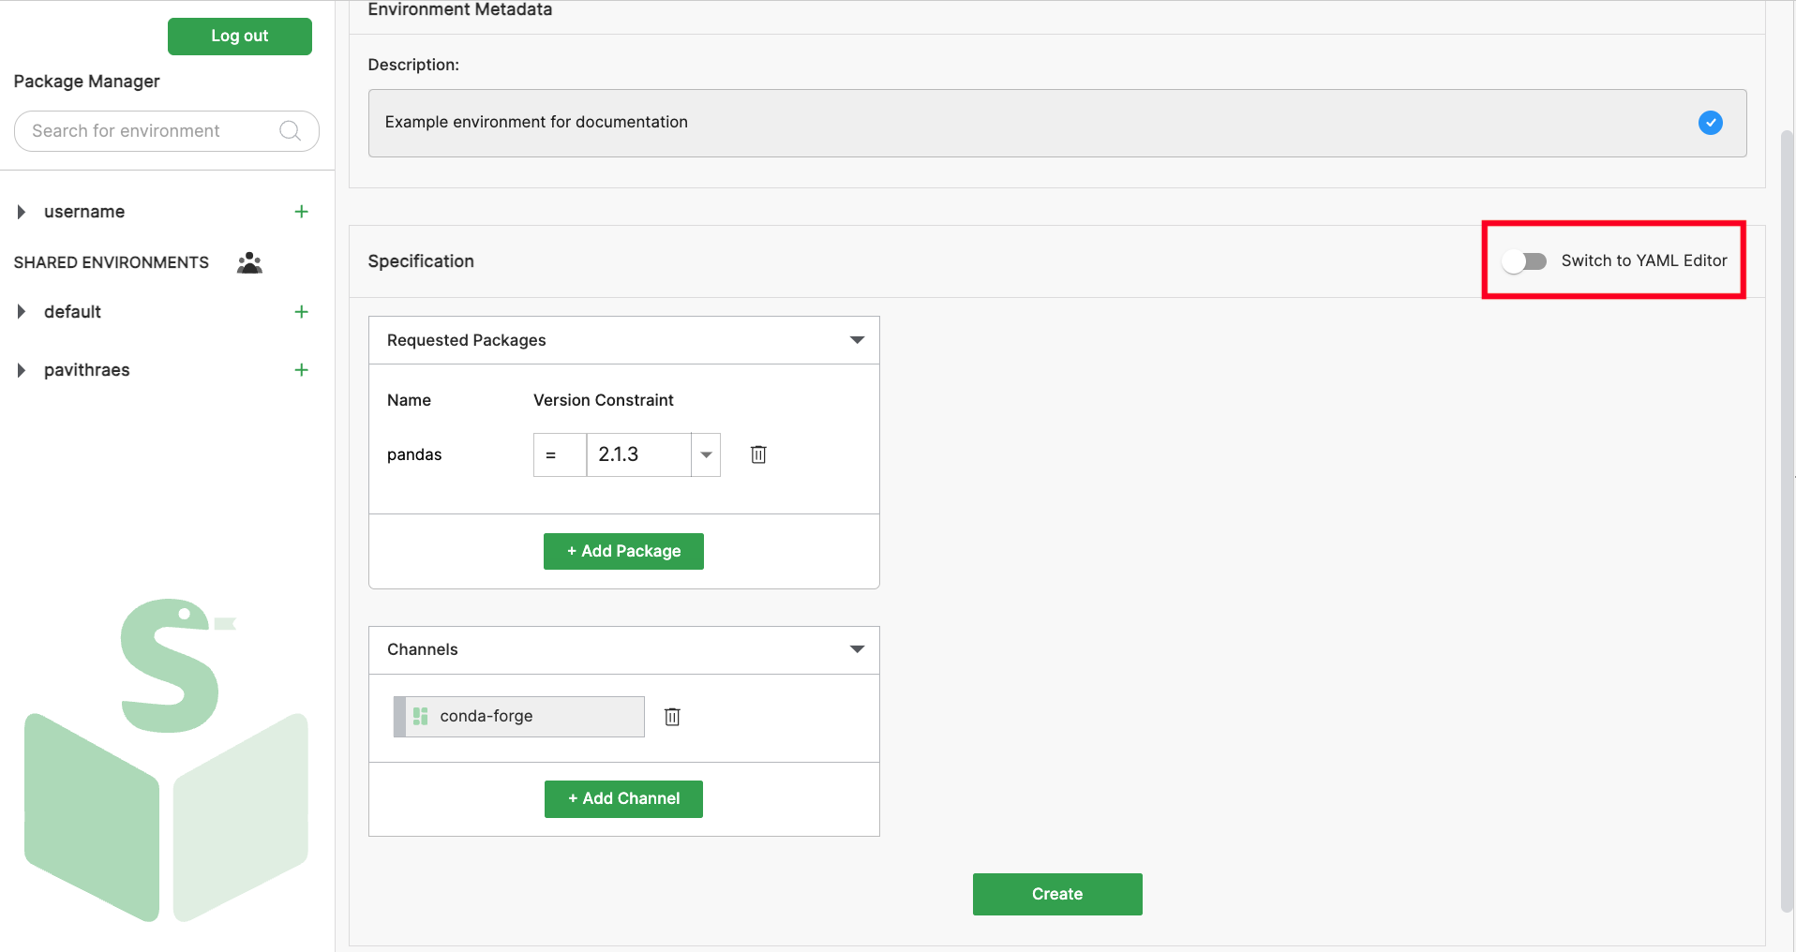This screenshot has height=952, width=1796.
Task: Expand the default shared environment
Action: coord(22,312)
